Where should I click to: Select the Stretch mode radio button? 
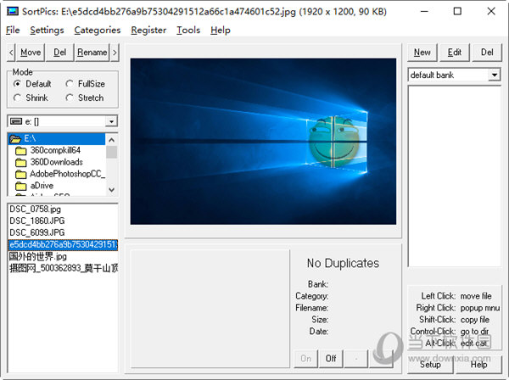70,98
